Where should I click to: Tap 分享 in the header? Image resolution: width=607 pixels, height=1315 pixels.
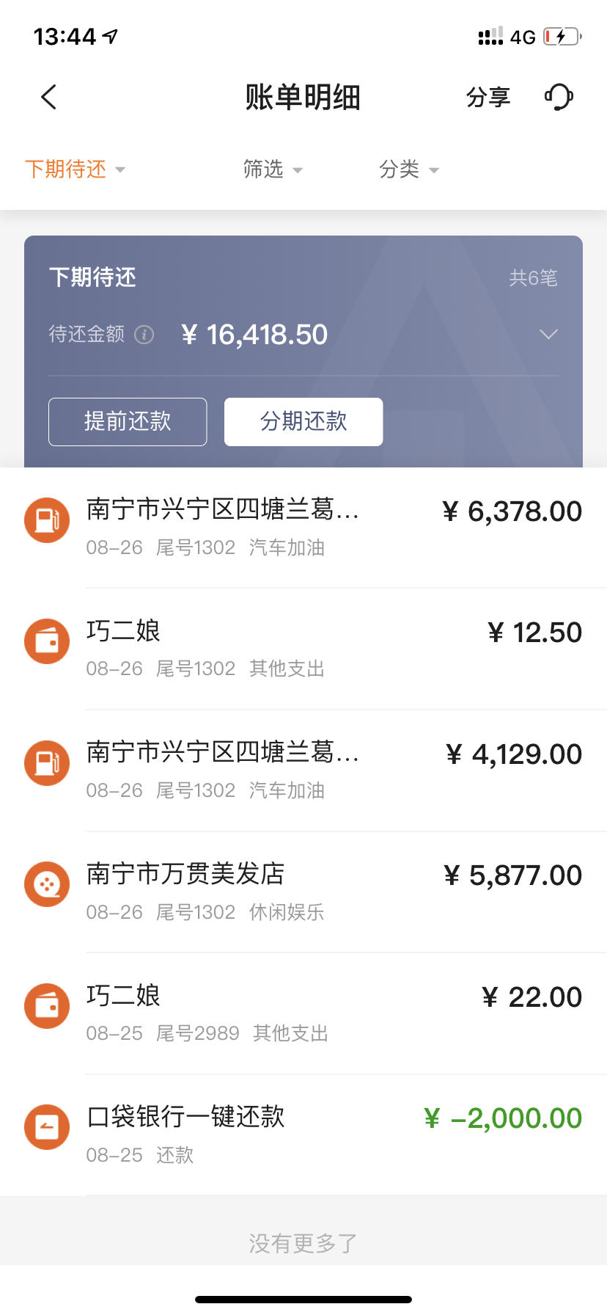coord(488,97)
